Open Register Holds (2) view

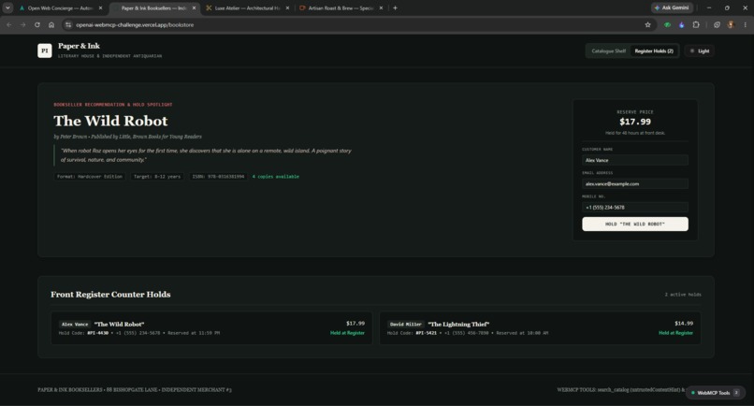654,51
